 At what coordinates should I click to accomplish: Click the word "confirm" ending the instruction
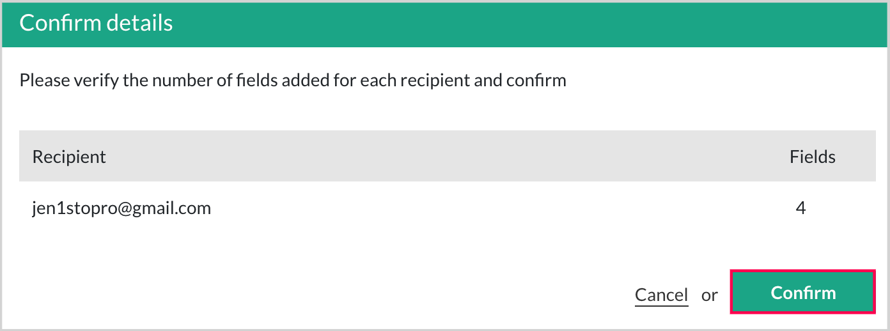(536, 81)
